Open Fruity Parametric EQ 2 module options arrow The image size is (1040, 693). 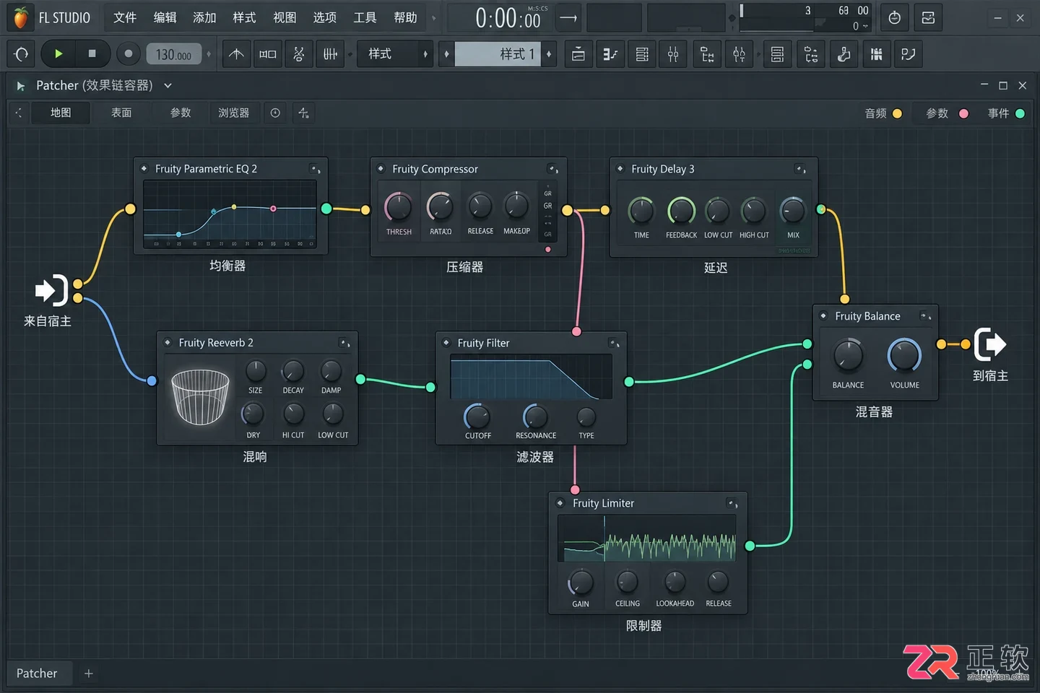pos(316,169)
